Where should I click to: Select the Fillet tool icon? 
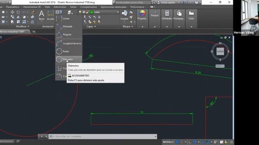[24, 17]
